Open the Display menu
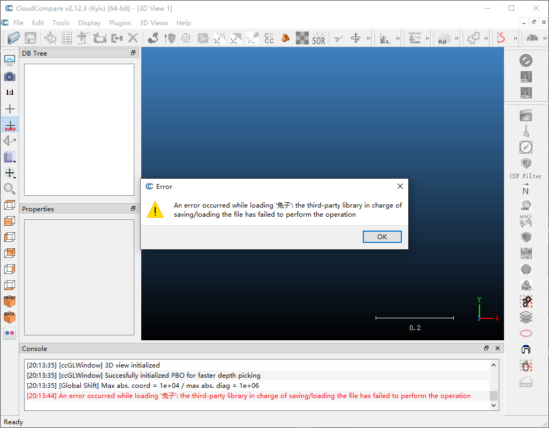549x428 pixels. pyautogui.click(x=89, y=23)
